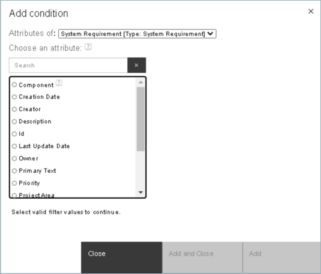Click the scrollbar down arrow in the attribute list
Screen dimensions: 321x274
point(140,193)
